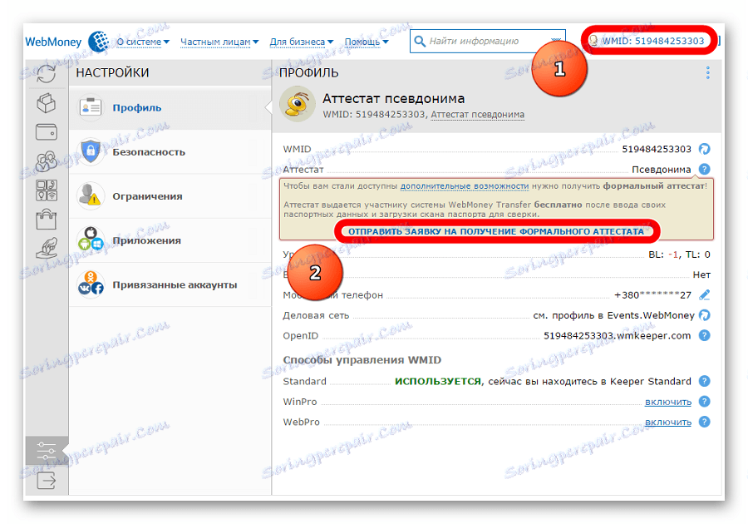Open the settings sliders icon in sidebar

(47, 451)
